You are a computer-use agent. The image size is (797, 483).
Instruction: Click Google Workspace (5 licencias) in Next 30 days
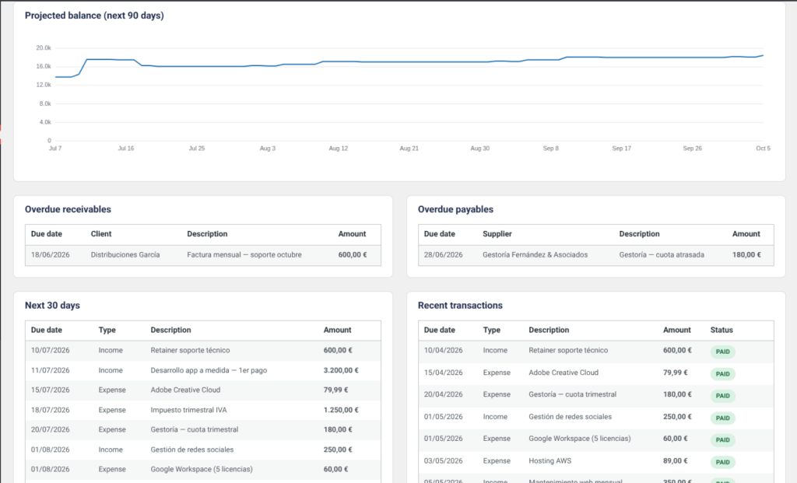pos(202,469)
